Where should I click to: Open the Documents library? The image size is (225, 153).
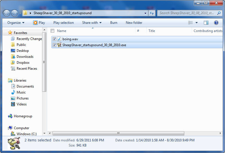point(25,86)
